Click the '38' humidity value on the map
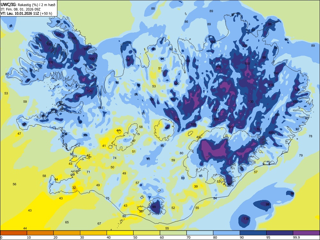This screenshot has width=320, height=240. [141, 212]
